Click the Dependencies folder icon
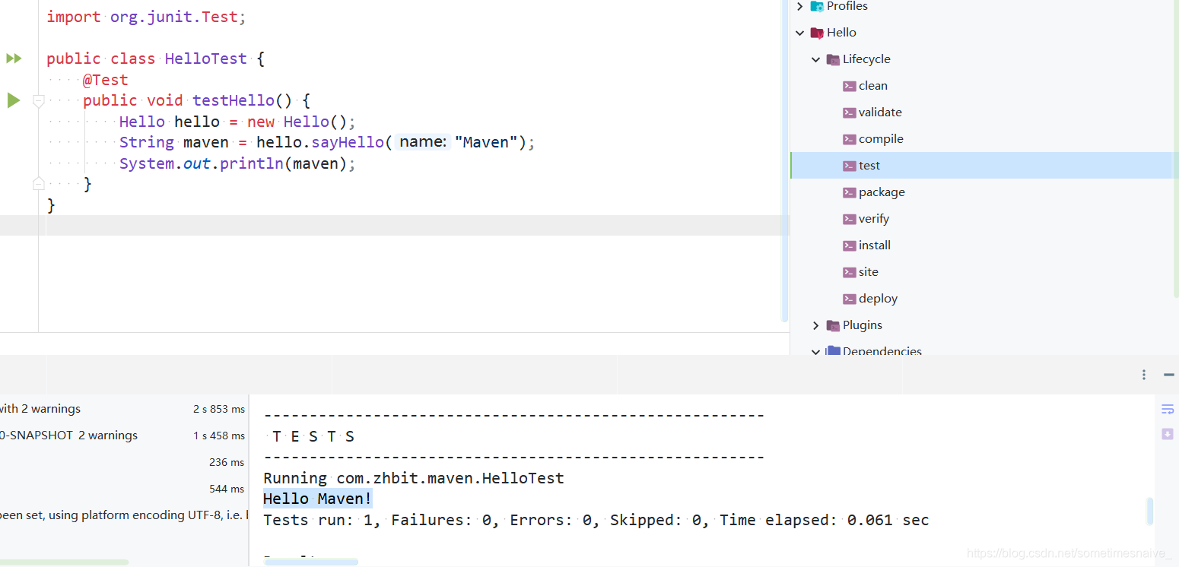Screen dimensions: 1179x567 click(833, 351)
